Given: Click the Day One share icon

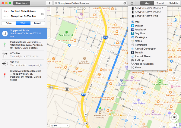Looking at the screenshot, I should [133, 33].
